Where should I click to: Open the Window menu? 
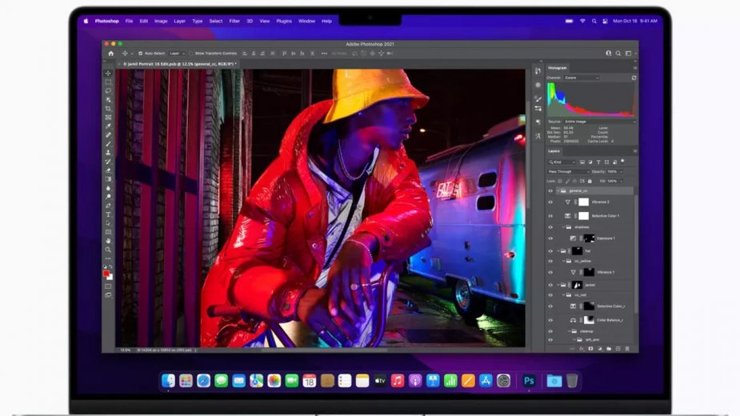[306, 21]
